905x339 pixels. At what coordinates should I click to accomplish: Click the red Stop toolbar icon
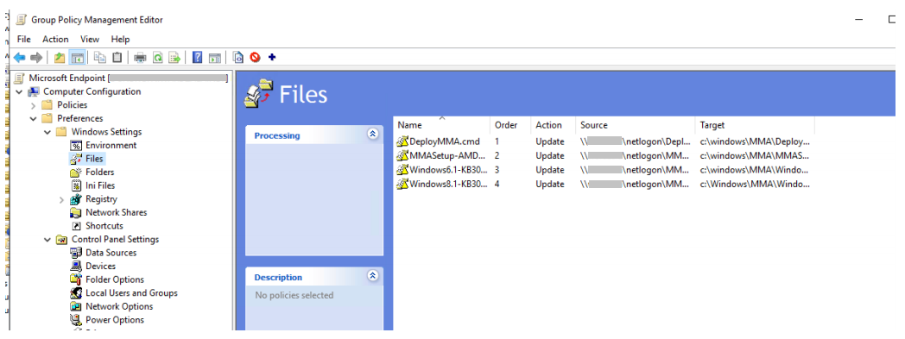(x=255, y=57)
